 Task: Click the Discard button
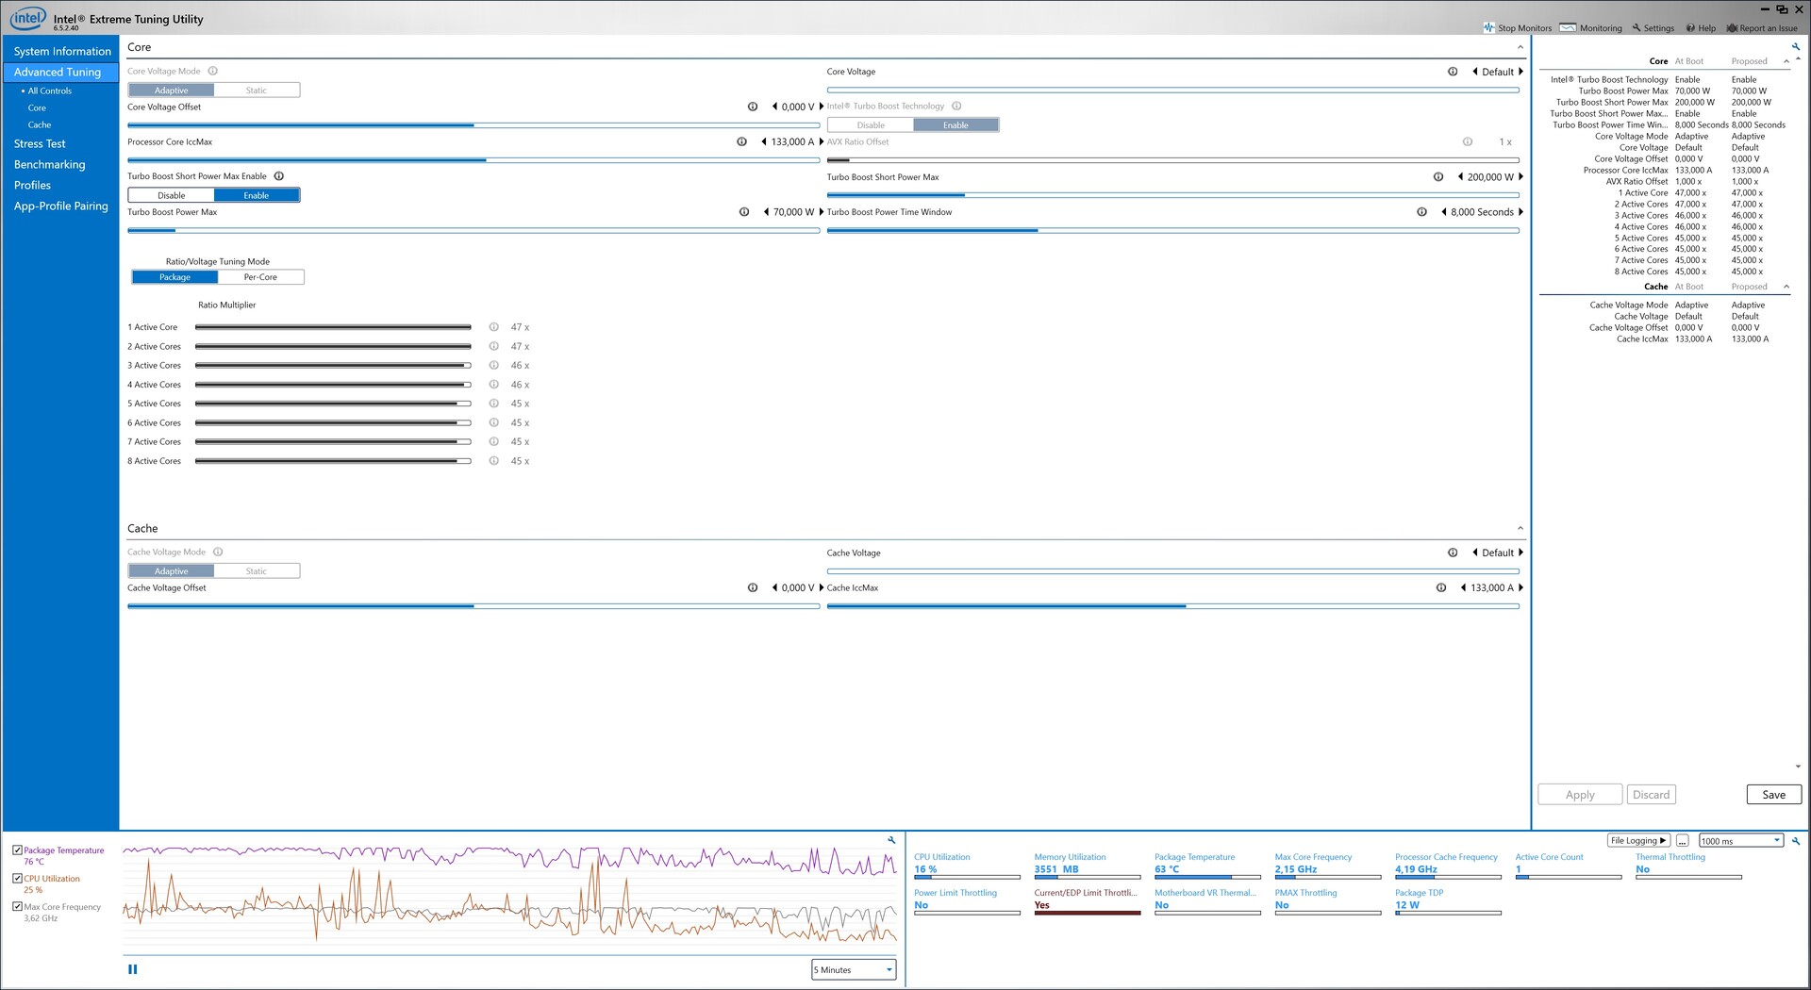pos(1651,795)
